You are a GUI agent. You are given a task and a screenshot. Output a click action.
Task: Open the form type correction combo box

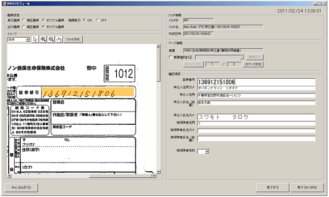(219, 57)
